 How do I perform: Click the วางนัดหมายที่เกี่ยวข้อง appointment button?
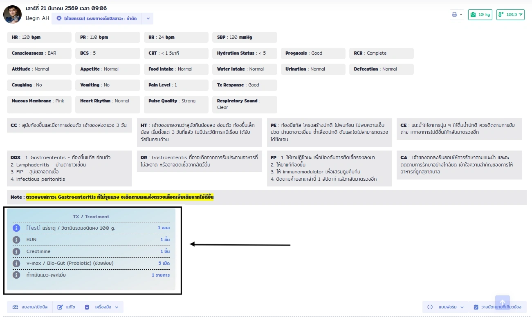[x=497, y=307]
